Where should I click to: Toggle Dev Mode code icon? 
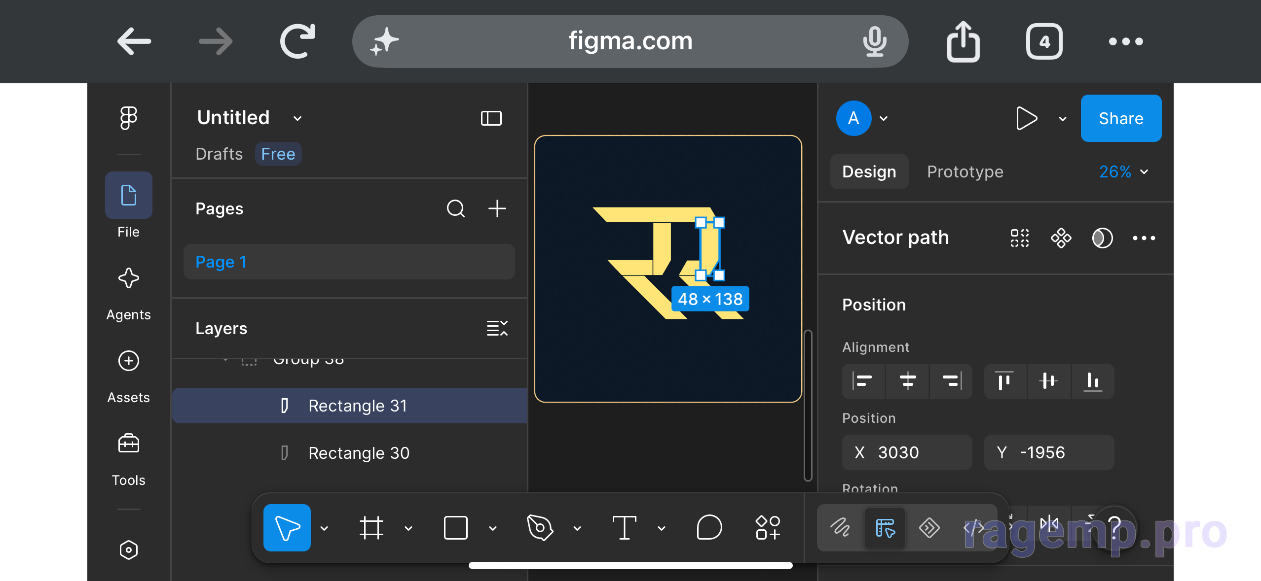[x=973, y=528]
